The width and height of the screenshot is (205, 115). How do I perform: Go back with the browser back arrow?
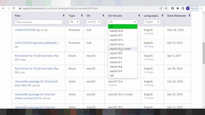(4, 8)
